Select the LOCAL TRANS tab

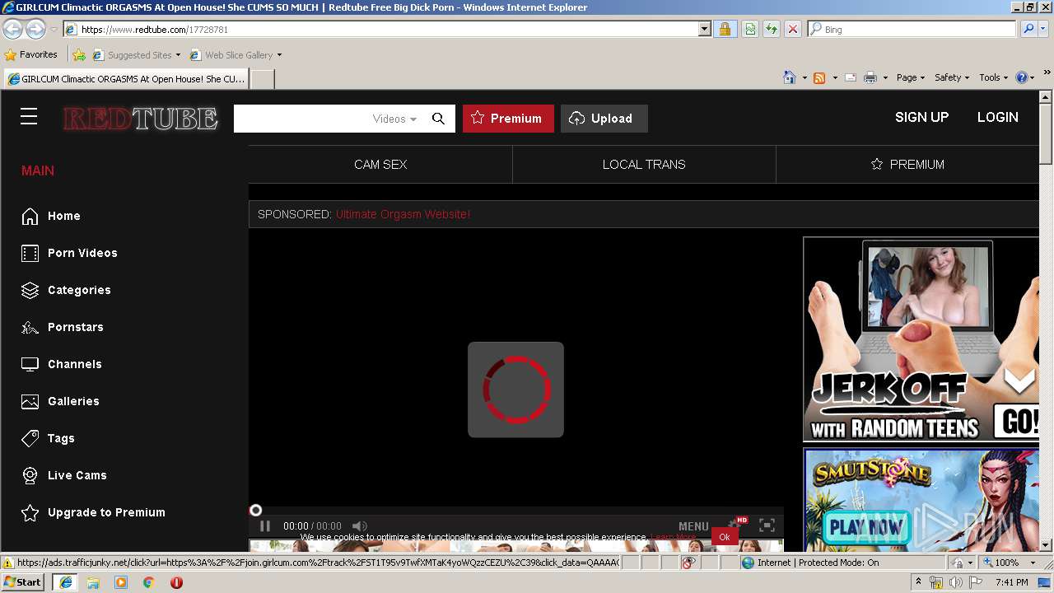[644, 165]
